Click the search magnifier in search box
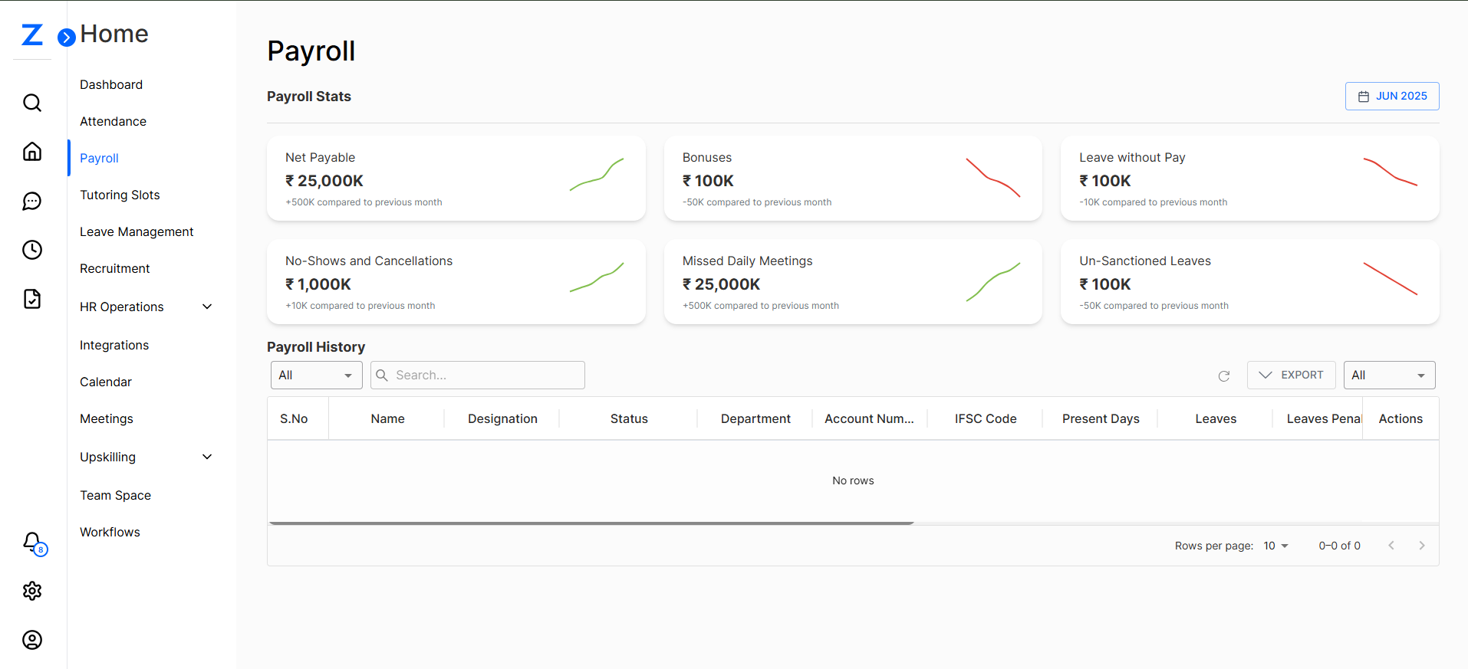Screen dimensions: 1468x669 click(x=382, y=375)
